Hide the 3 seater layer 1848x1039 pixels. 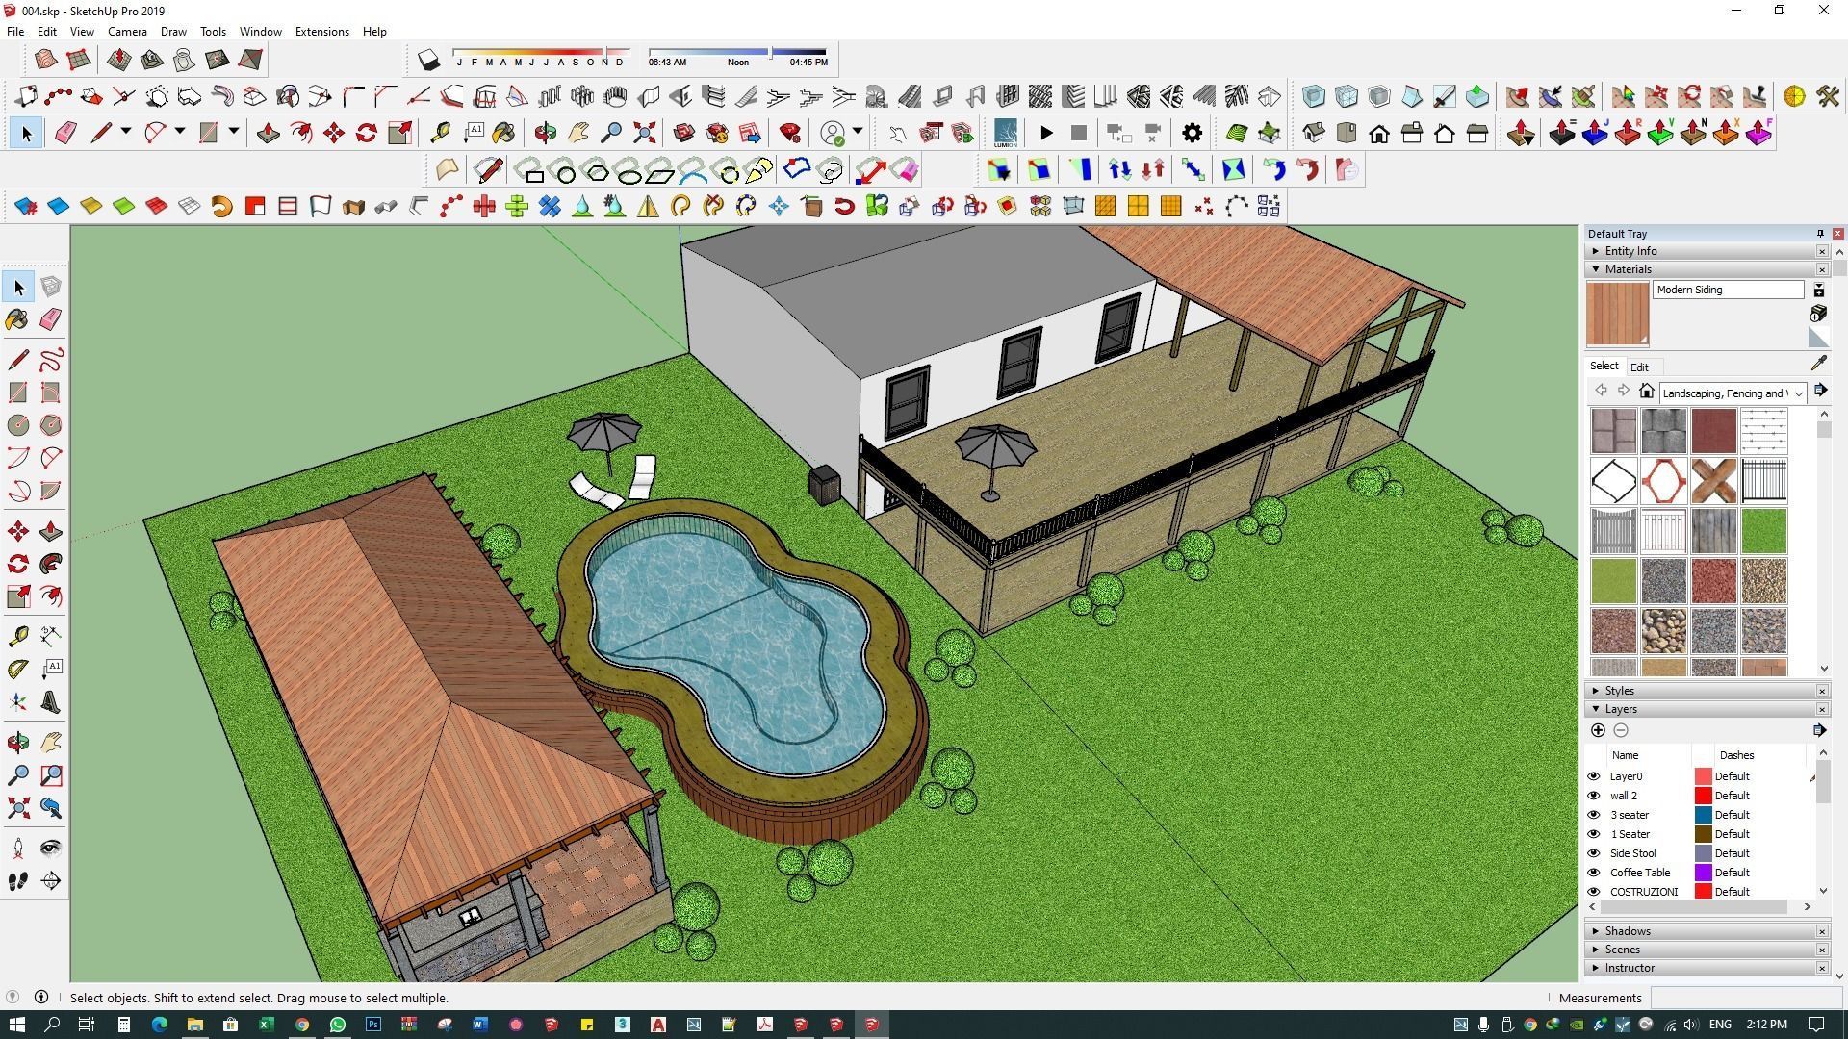click(1593, 815)
